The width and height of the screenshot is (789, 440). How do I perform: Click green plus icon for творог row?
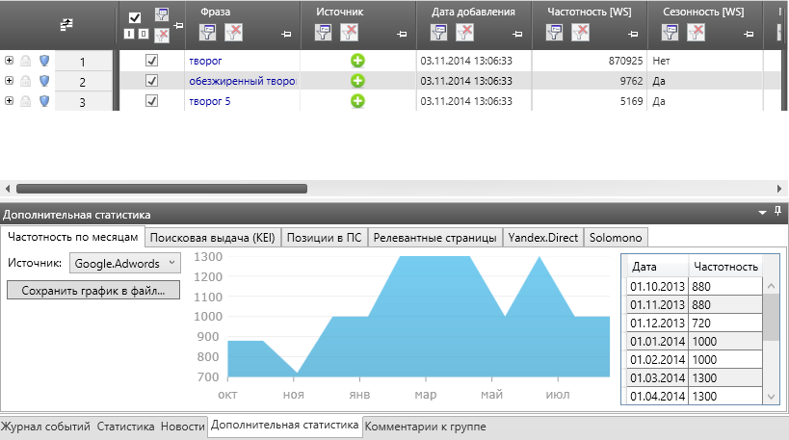(x=357, y=61)
